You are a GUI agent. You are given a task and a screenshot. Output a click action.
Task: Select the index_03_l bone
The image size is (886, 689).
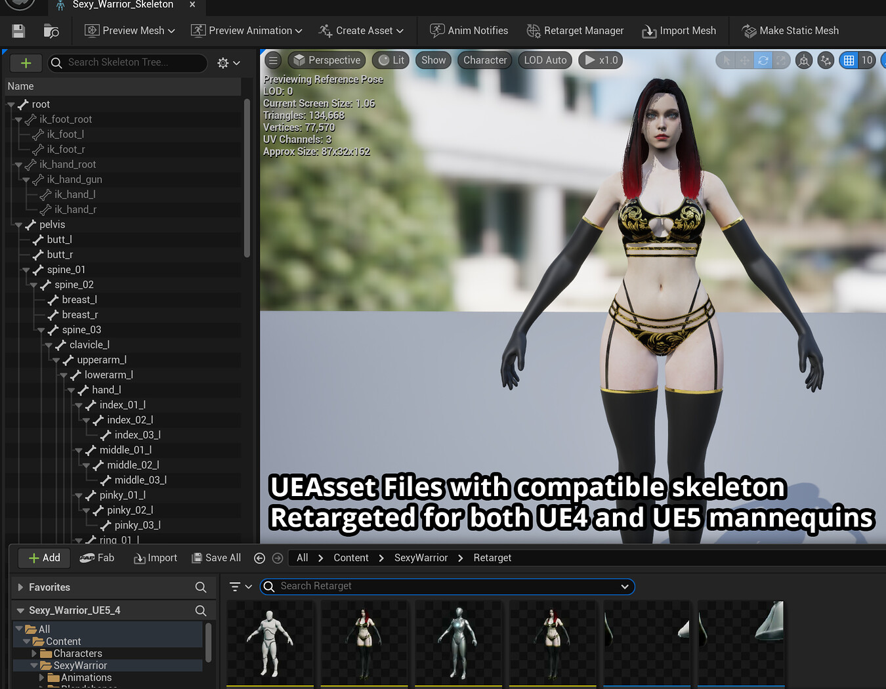(137, 435)
